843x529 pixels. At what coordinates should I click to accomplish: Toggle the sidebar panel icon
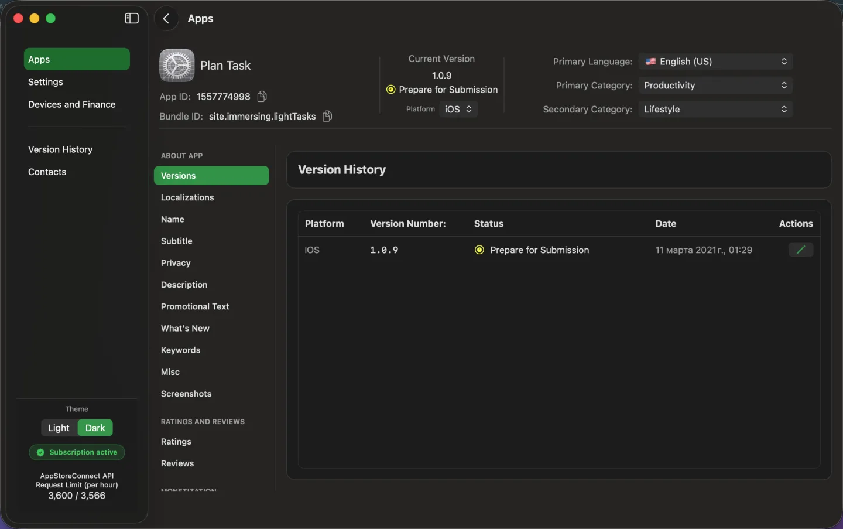[132, 18]
